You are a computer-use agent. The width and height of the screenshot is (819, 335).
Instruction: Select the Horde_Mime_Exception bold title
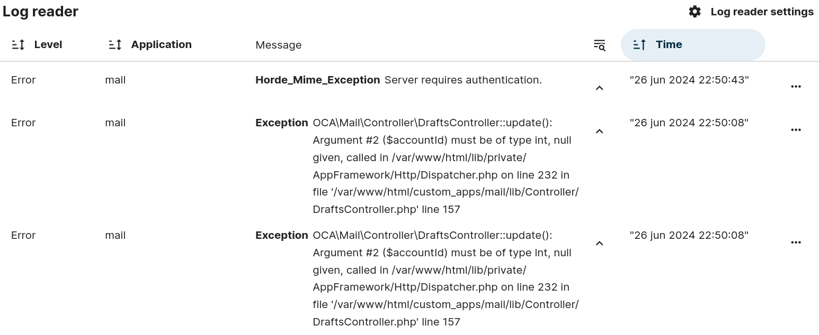[x=318, y=80]
